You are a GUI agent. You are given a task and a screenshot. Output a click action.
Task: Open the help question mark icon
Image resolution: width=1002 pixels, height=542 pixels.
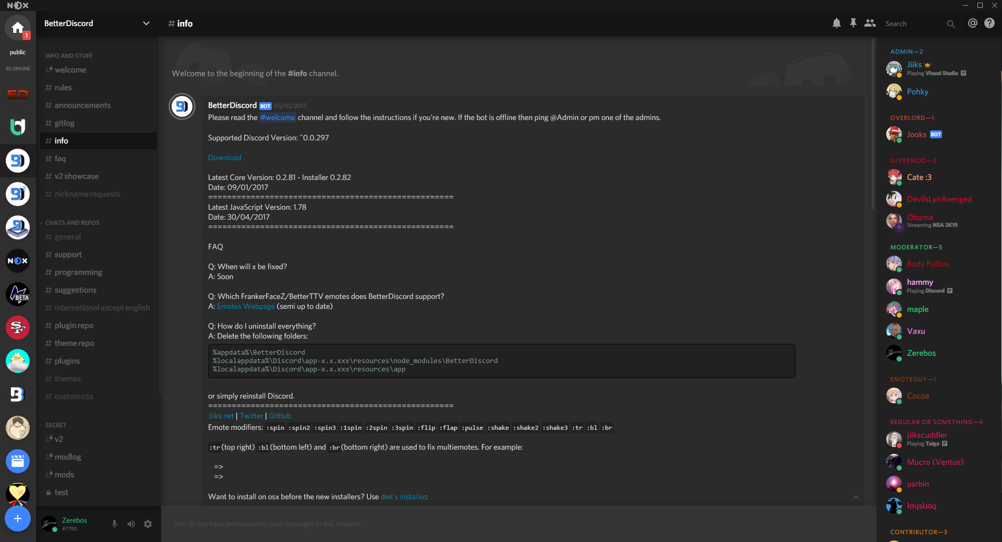(989, 23)
